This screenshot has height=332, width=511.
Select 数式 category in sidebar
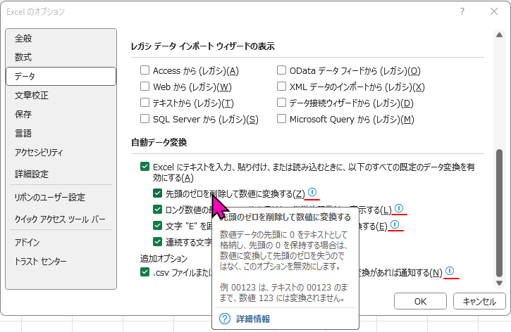point(61,57)
